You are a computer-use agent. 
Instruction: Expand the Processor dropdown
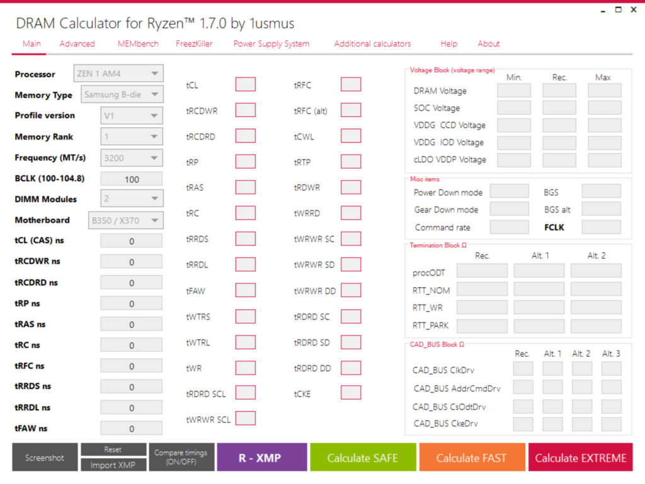[118, 74]
